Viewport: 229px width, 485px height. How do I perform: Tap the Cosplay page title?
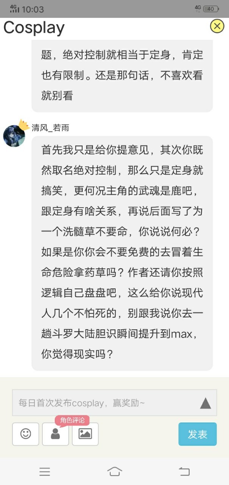coord(34,27)
